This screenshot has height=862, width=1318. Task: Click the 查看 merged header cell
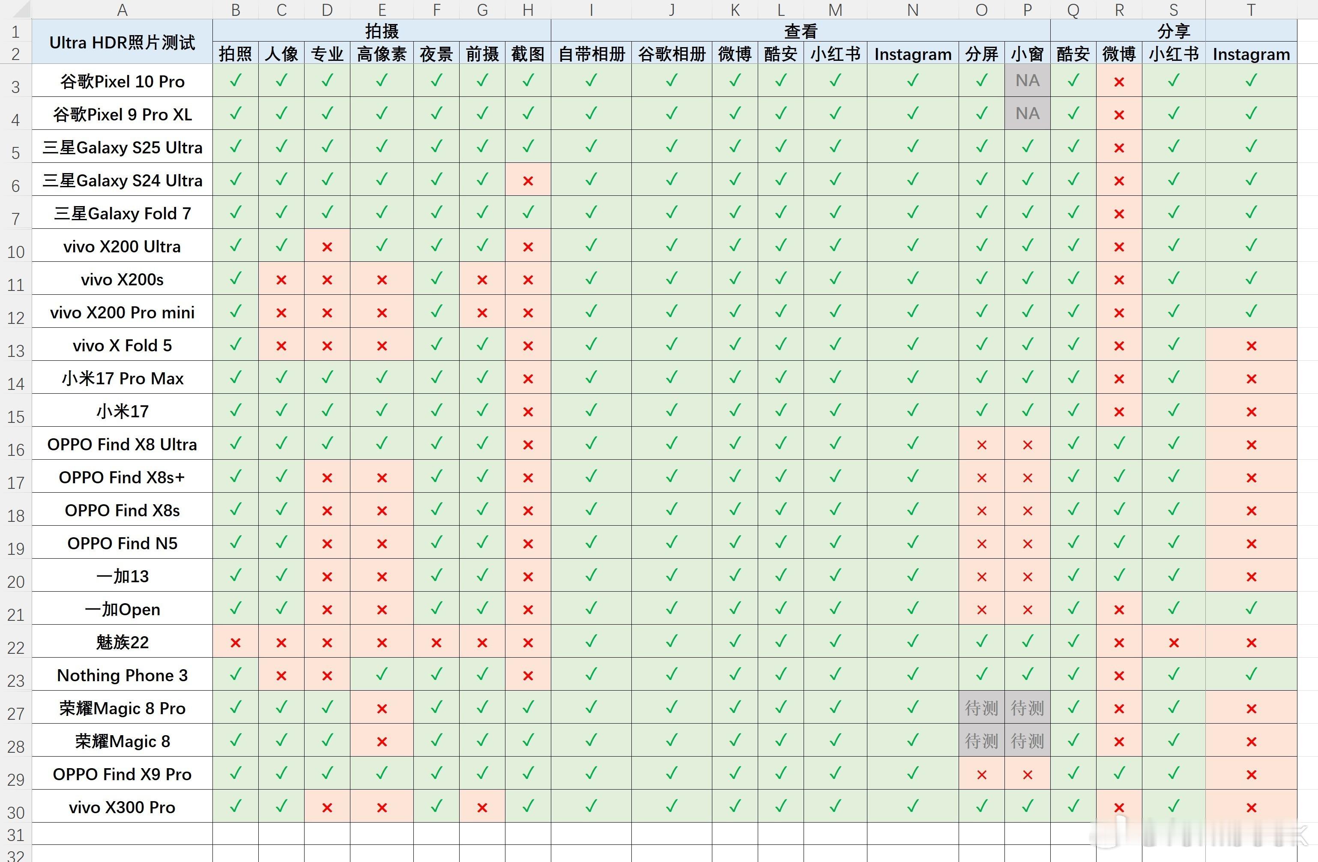[x=800, y=30]
